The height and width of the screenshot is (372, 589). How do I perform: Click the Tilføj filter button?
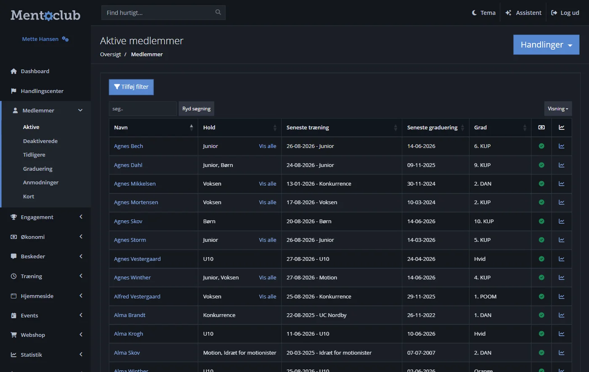(131, 87)
